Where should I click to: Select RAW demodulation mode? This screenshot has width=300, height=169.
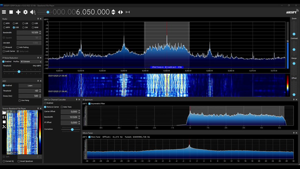[35, 27]
